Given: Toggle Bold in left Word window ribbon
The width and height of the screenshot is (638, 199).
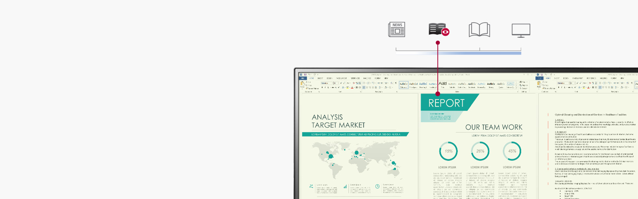Looking at the screenshot, I should 322,87.
